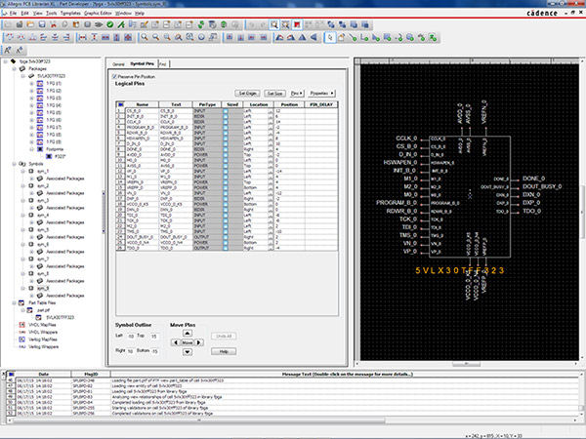Toggle Sized checkbox for row 24 DOUT_BUSY_0
This screenshot has width=586, height=439.
(x=226, y=237)
